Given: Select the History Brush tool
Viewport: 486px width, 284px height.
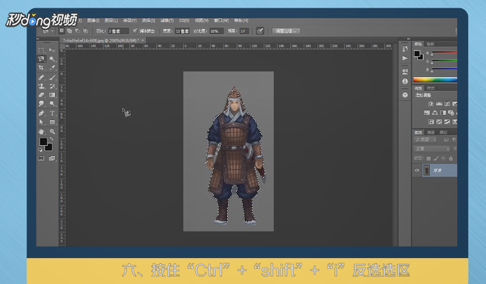Looking at the screenshot, I should pyautogui.click(x=52, y=86).
